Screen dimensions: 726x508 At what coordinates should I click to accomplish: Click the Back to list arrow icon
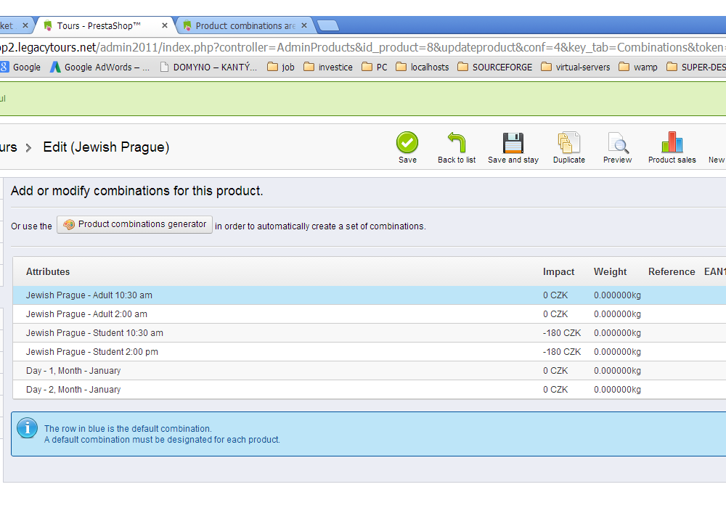pos(457,142)
